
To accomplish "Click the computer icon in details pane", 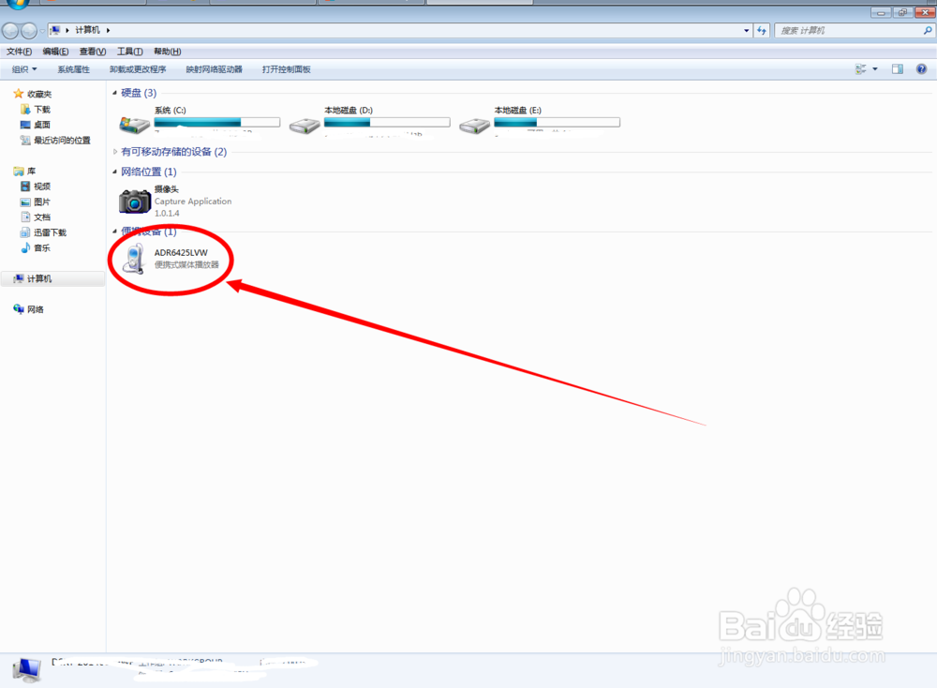I will [x=27, y=670].
